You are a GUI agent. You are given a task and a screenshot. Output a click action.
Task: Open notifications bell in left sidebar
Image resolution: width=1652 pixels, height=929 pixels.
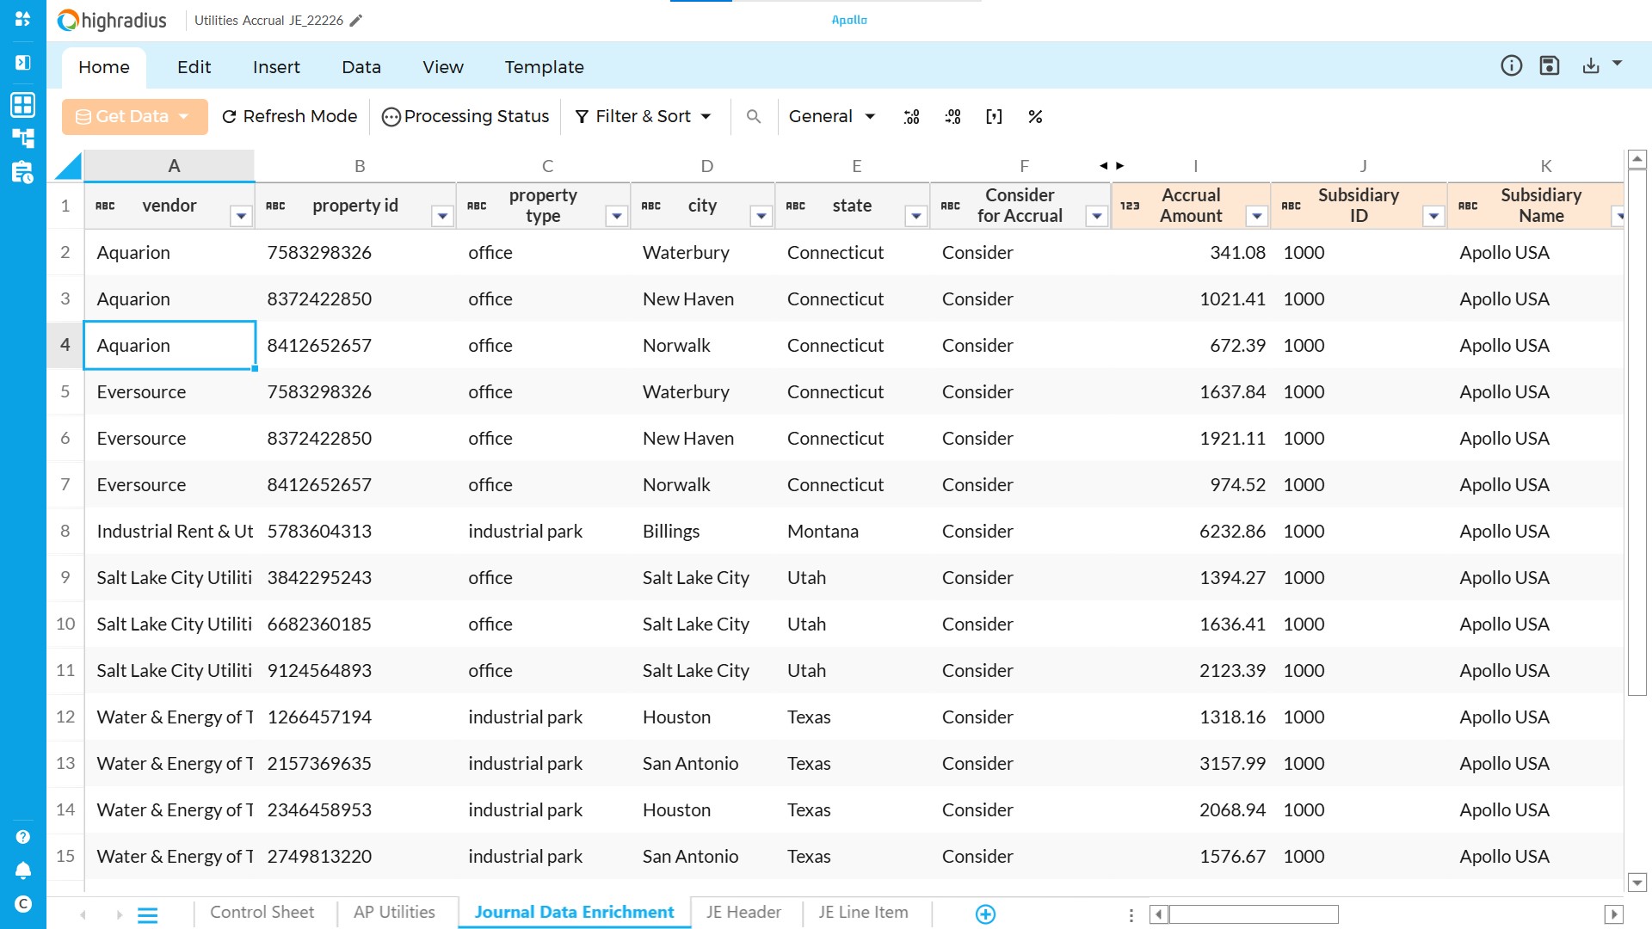coord(23,871)
